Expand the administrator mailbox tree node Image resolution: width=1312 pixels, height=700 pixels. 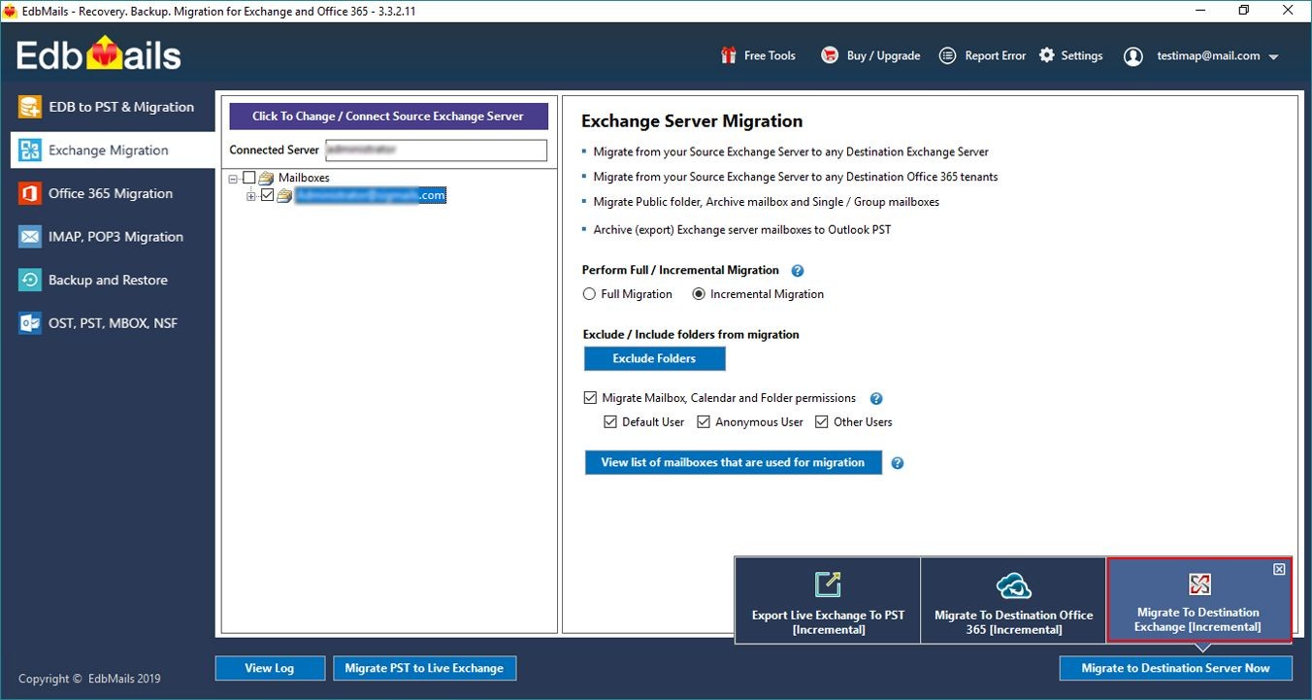click(251, 196)
